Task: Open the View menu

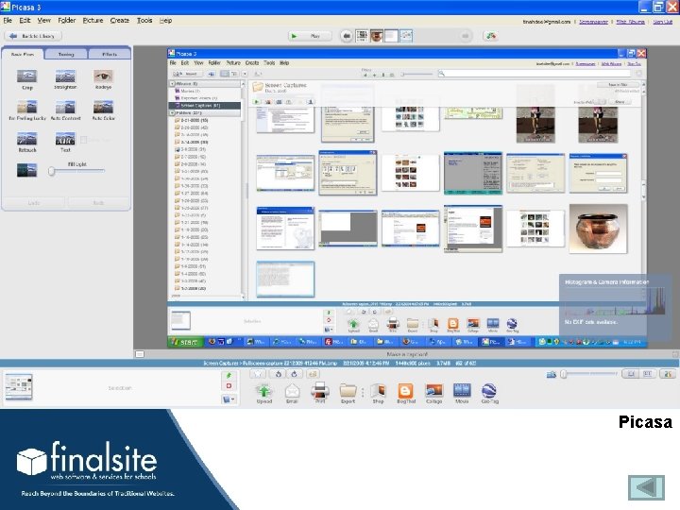Action: (43, 21)
